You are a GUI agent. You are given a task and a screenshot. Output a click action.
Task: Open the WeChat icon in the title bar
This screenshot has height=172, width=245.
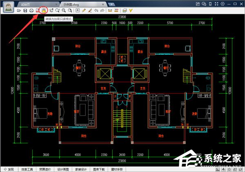[204, 4]
